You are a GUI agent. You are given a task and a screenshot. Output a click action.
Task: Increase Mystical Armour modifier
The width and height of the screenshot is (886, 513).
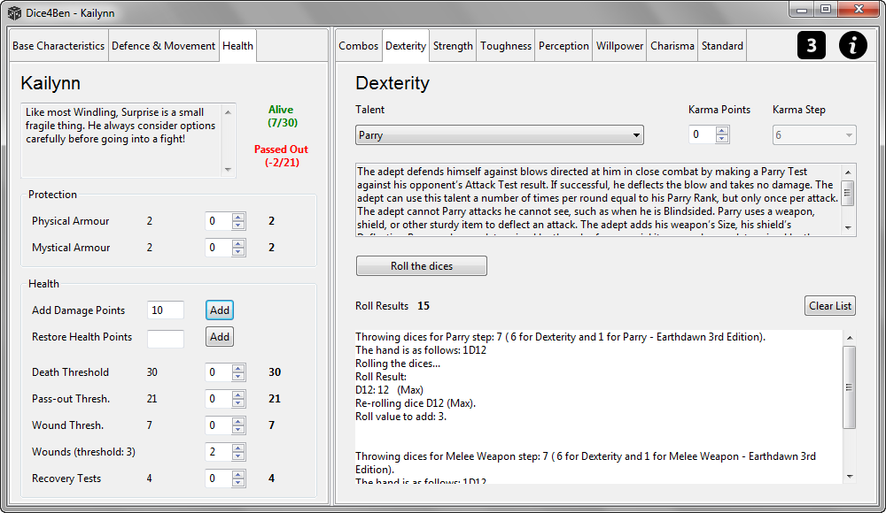click(237, 243)
